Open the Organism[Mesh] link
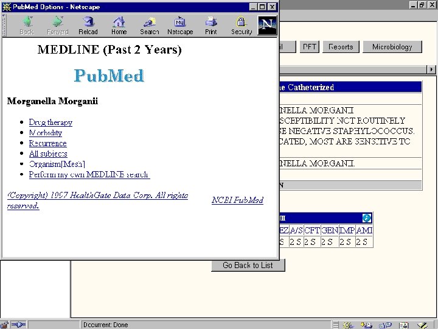The width and height of the screenshot is (438, 329). tap(57, 164)
